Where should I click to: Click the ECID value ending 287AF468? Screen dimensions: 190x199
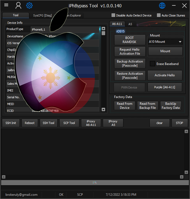pos(45,111)
